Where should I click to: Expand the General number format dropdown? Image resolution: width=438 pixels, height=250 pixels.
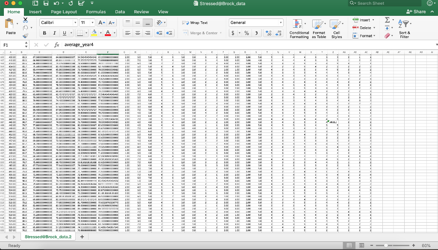(x=281, y=23)
